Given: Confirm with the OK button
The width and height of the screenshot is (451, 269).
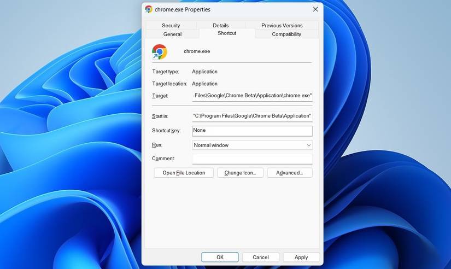Looking at the screenshot, I should coord(220,257).
